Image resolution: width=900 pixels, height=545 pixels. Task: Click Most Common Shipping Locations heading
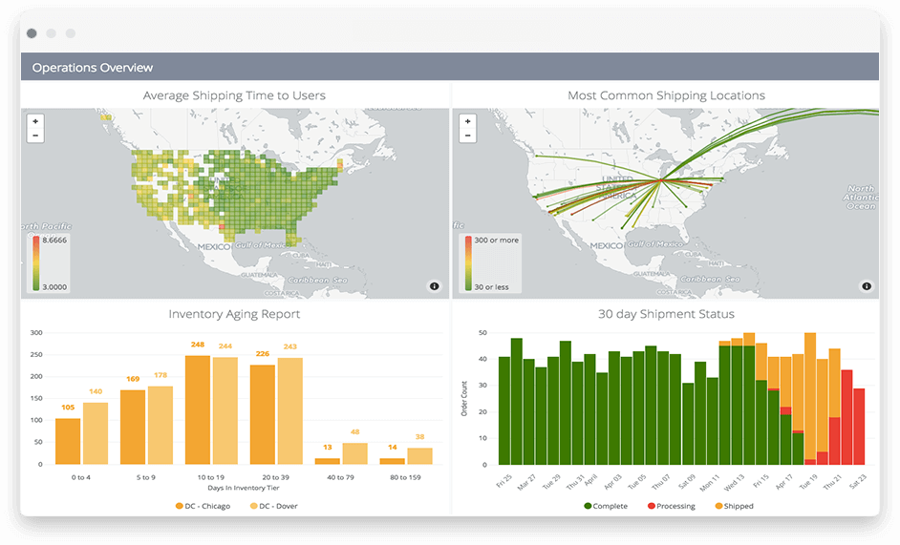666,95
